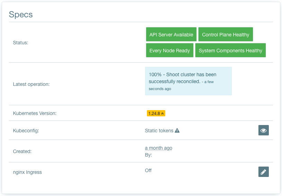Click the 'Kubernetes Version:' label

coord(35,113)
